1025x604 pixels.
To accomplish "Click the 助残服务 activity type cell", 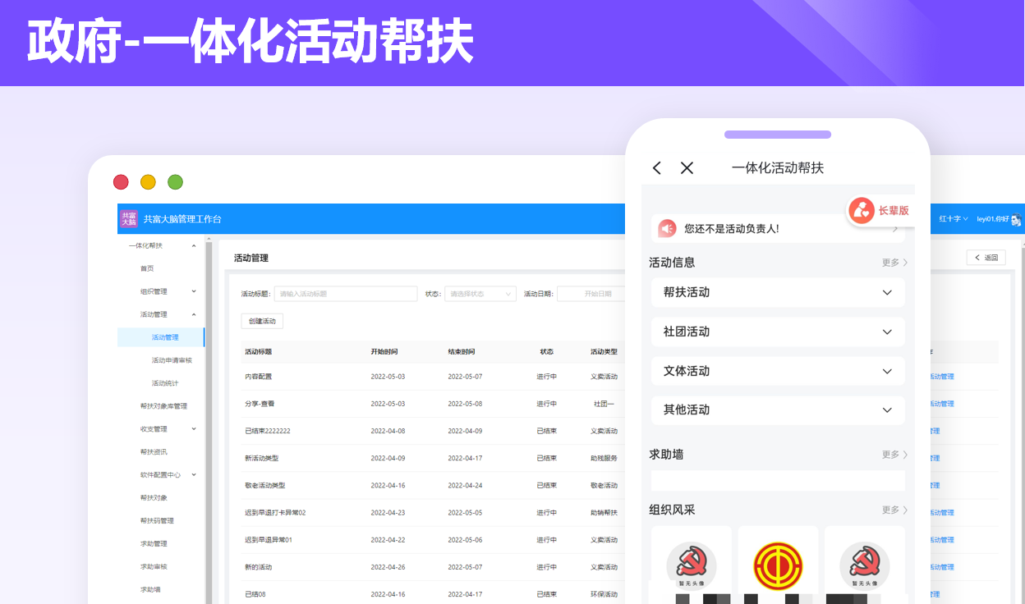I will (x=604, y=458).
